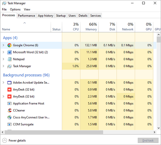Open the View menu
161x145 pixels.
pyautogui.click(x=27, y=9)
